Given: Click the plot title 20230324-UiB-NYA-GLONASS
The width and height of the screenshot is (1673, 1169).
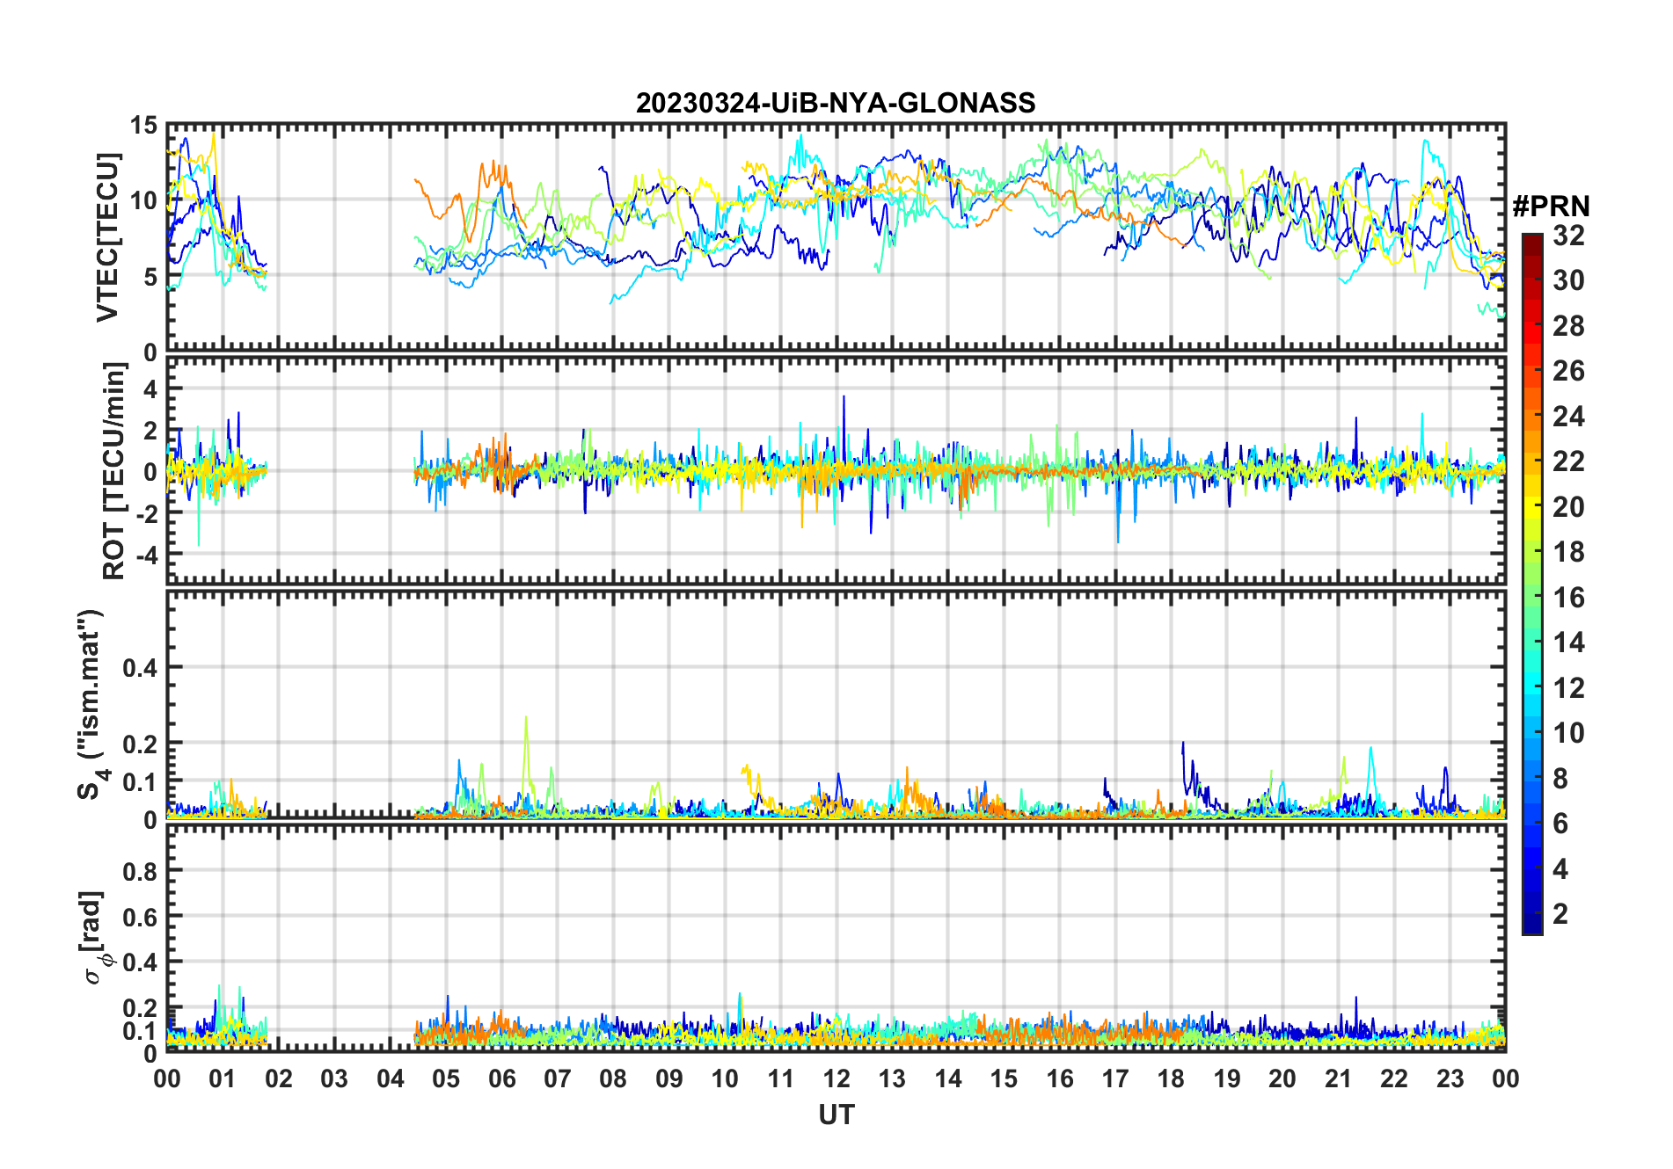Looking at the screenshot, I should (x=836, y=103).
